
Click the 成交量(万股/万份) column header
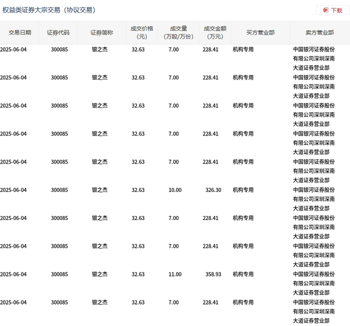pos(178,32)
